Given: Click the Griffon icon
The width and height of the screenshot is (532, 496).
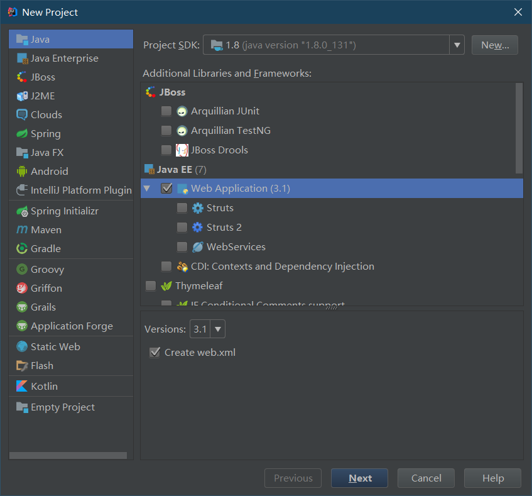Looking at the screenshot, I should click(x=22, y=288).
